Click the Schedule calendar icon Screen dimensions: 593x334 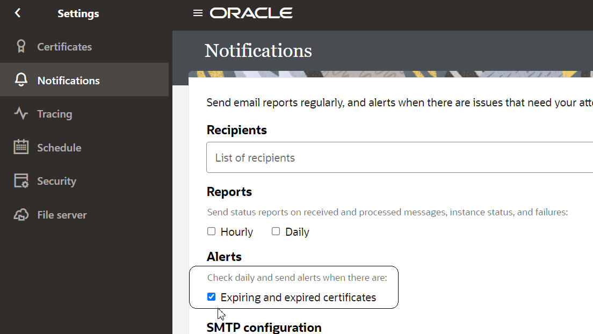click(x=21, y=147)
